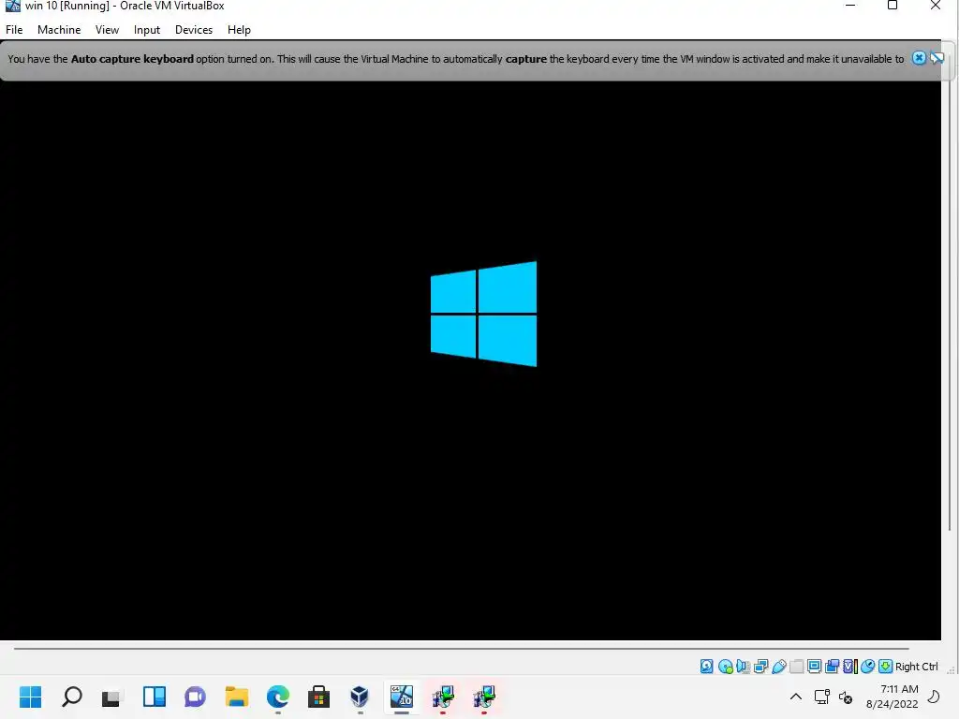The width and height of the screenshot is (959, 719).
Task: Click the audio indicator in VirtualBox status bar
Action: pyautogui.click(x=743, y=667)
